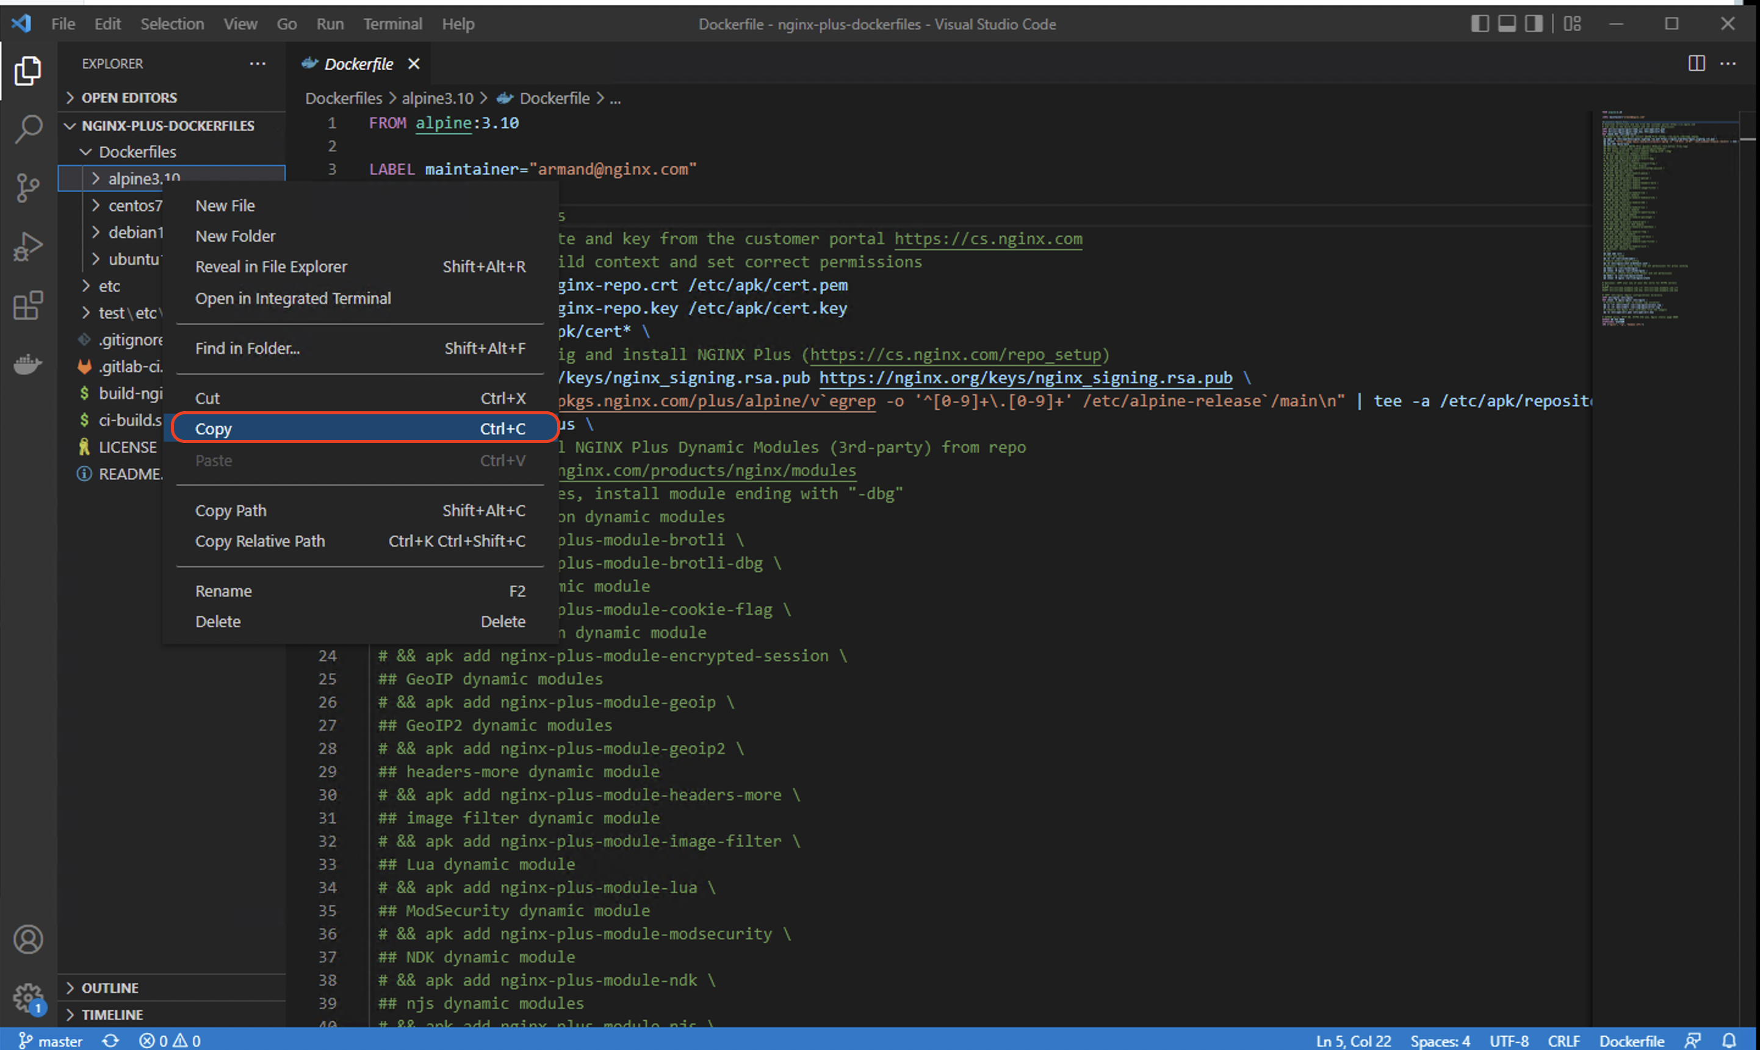The image size is (1760, 1050).
Task: Open the Terminal menu
Action: tap(393, 24)
